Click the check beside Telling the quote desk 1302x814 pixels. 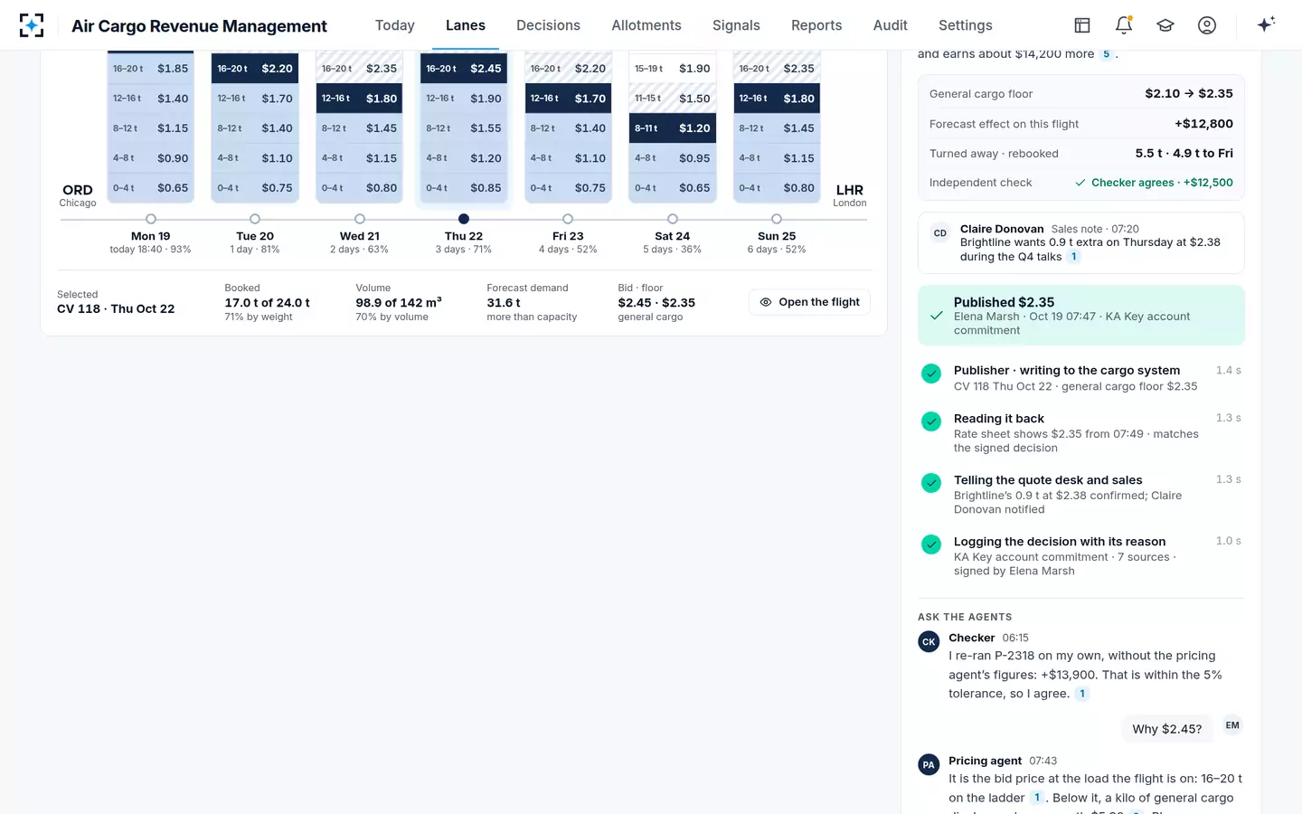931,483
